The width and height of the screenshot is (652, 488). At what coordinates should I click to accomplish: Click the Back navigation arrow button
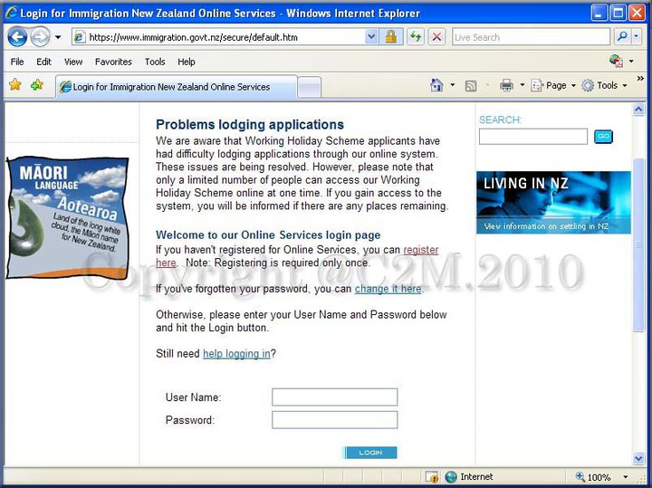[x=16, y=37]
